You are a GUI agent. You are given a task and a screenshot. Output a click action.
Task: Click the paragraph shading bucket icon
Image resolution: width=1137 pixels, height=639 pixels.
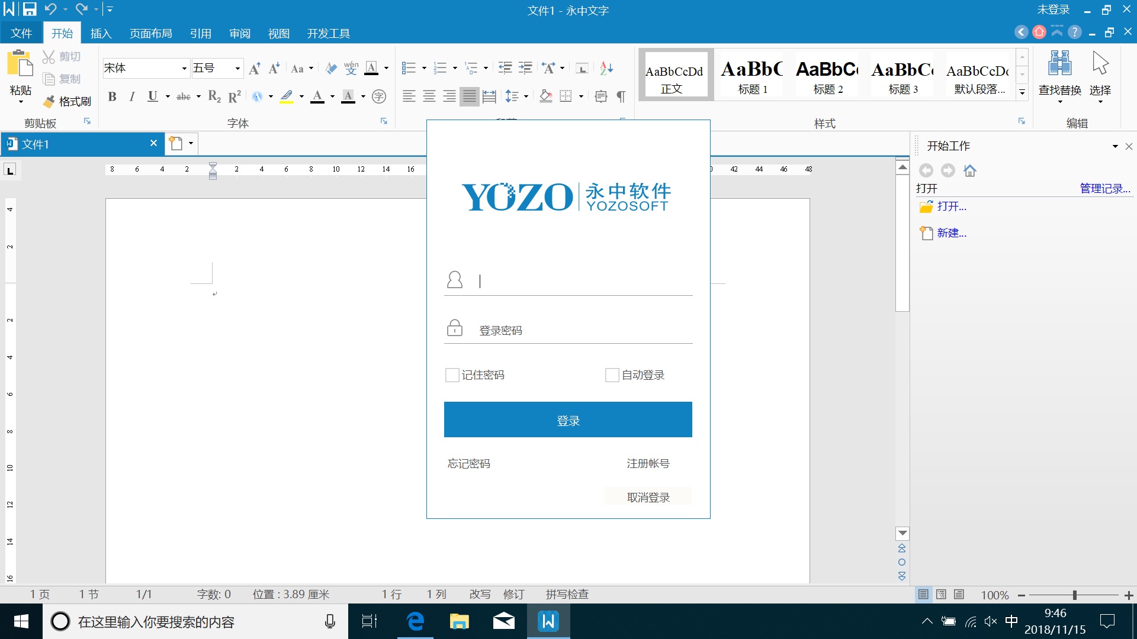(x=546, y=96)
